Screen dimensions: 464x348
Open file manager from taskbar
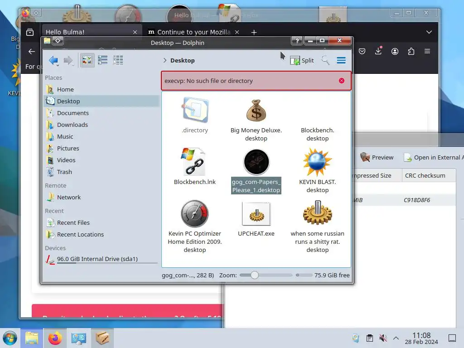point(32,338)
